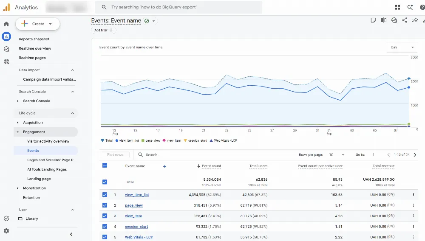The height and width of the screenshot is (241, 425).
Task: Open row menu for session_start
Action: pos(414,227)
